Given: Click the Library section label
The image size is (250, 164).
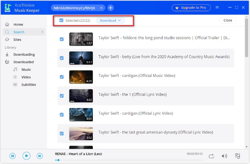Looking at the screenshot, I should [11, 47].
